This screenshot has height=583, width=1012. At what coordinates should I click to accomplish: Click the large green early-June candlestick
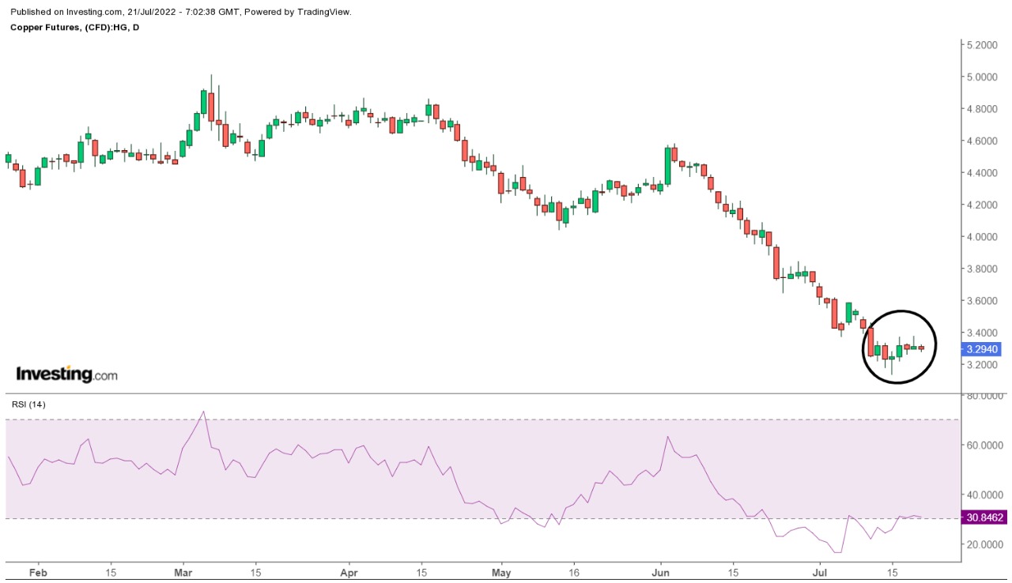tap(667, 166)
